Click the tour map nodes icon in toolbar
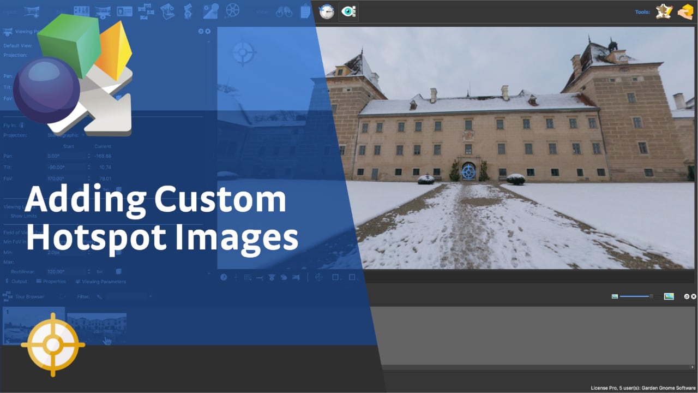The image size is (698, 393). pyautogui.click(x=146, y=10)
